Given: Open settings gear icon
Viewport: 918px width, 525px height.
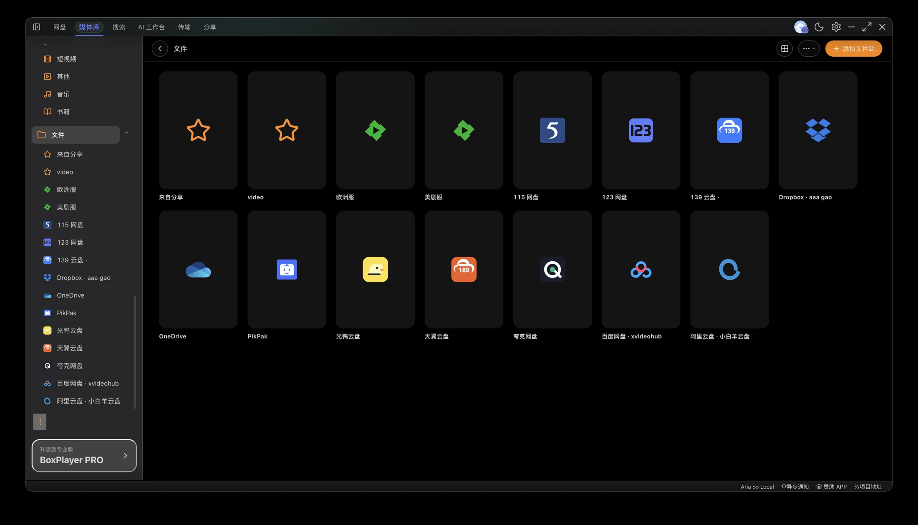Looking at the screenshot, I should [836, 27].
